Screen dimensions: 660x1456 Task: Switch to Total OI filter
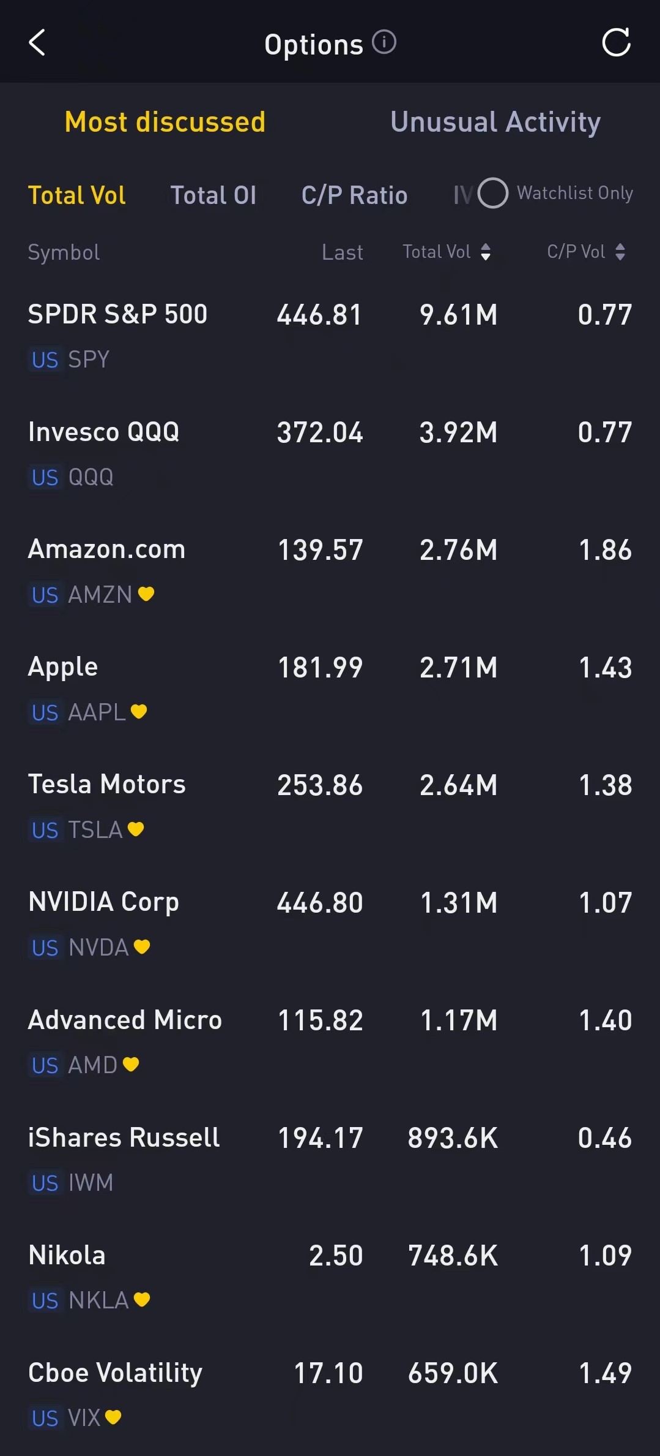[213, 195]
